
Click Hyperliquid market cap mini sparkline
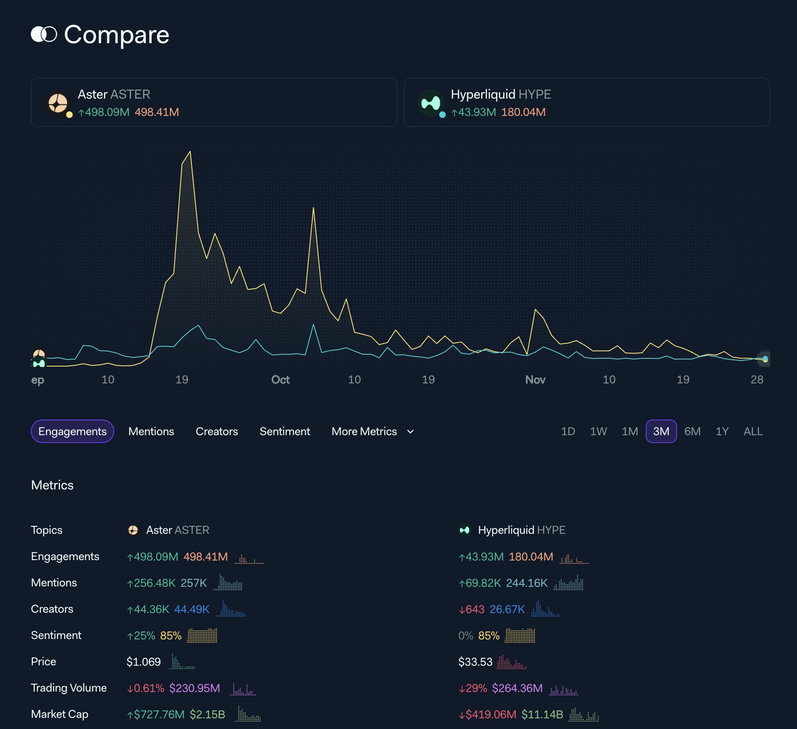[x=584, y=715]
